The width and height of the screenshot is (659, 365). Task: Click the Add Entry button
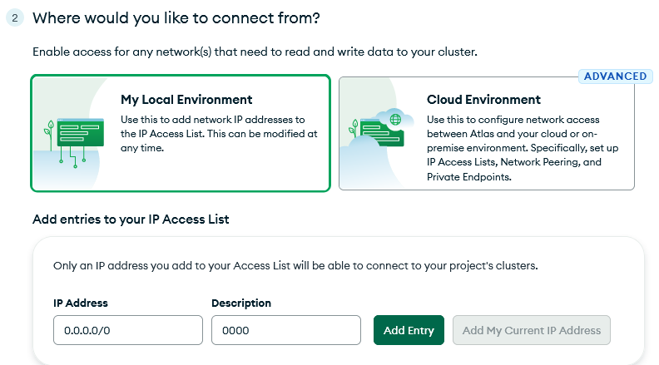coord(409,330)
